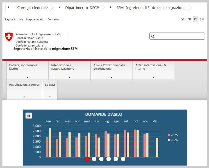The height and width of the screenshot is (168, 209).
Task: Open the Affari internazionali & ritorno menu
Action: click(x=154, y=70)
